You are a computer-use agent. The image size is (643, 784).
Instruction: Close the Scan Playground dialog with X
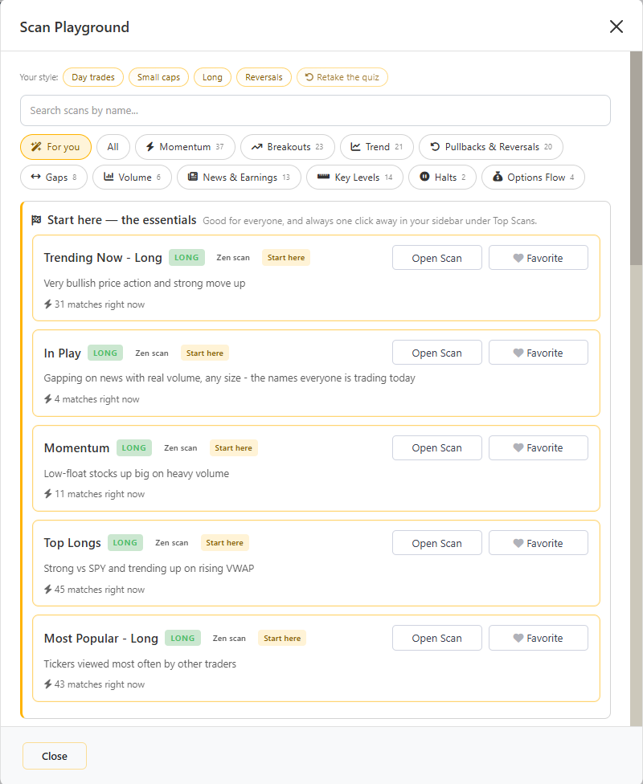click(616, 27)
